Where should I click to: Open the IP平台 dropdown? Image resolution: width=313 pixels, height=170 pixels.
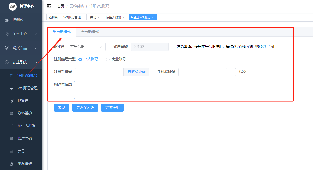(x=86, y=47)
